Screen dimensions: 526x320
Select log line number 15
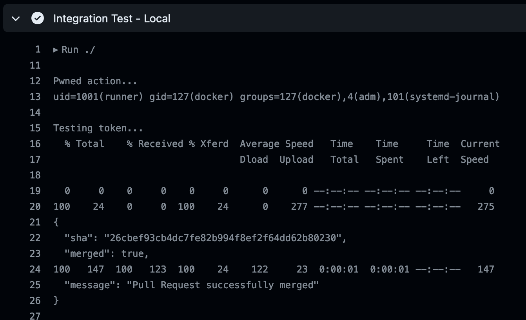[x=35, y=128]
